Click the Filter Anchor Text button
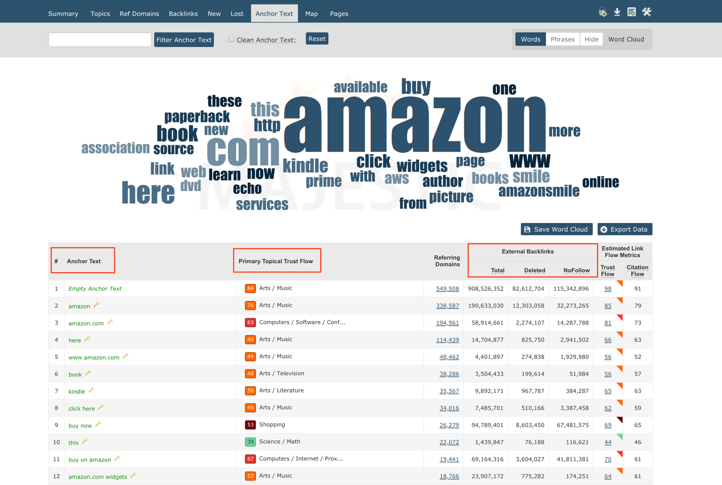The image size is (722, 485). pos(184,40)
